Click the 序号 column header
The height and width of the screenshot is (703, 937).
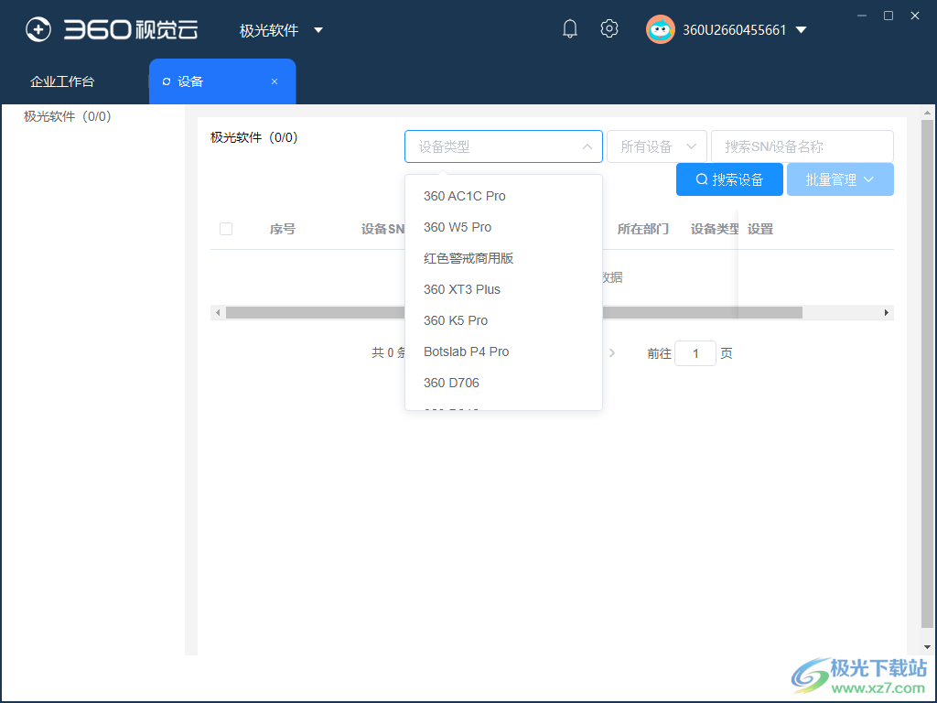pyautogui.click(x=282, y=229)
